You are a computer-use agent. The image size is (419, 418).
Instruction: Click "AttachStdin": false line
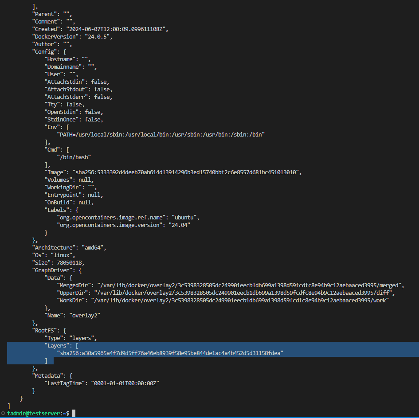click(x=77, y=82)
